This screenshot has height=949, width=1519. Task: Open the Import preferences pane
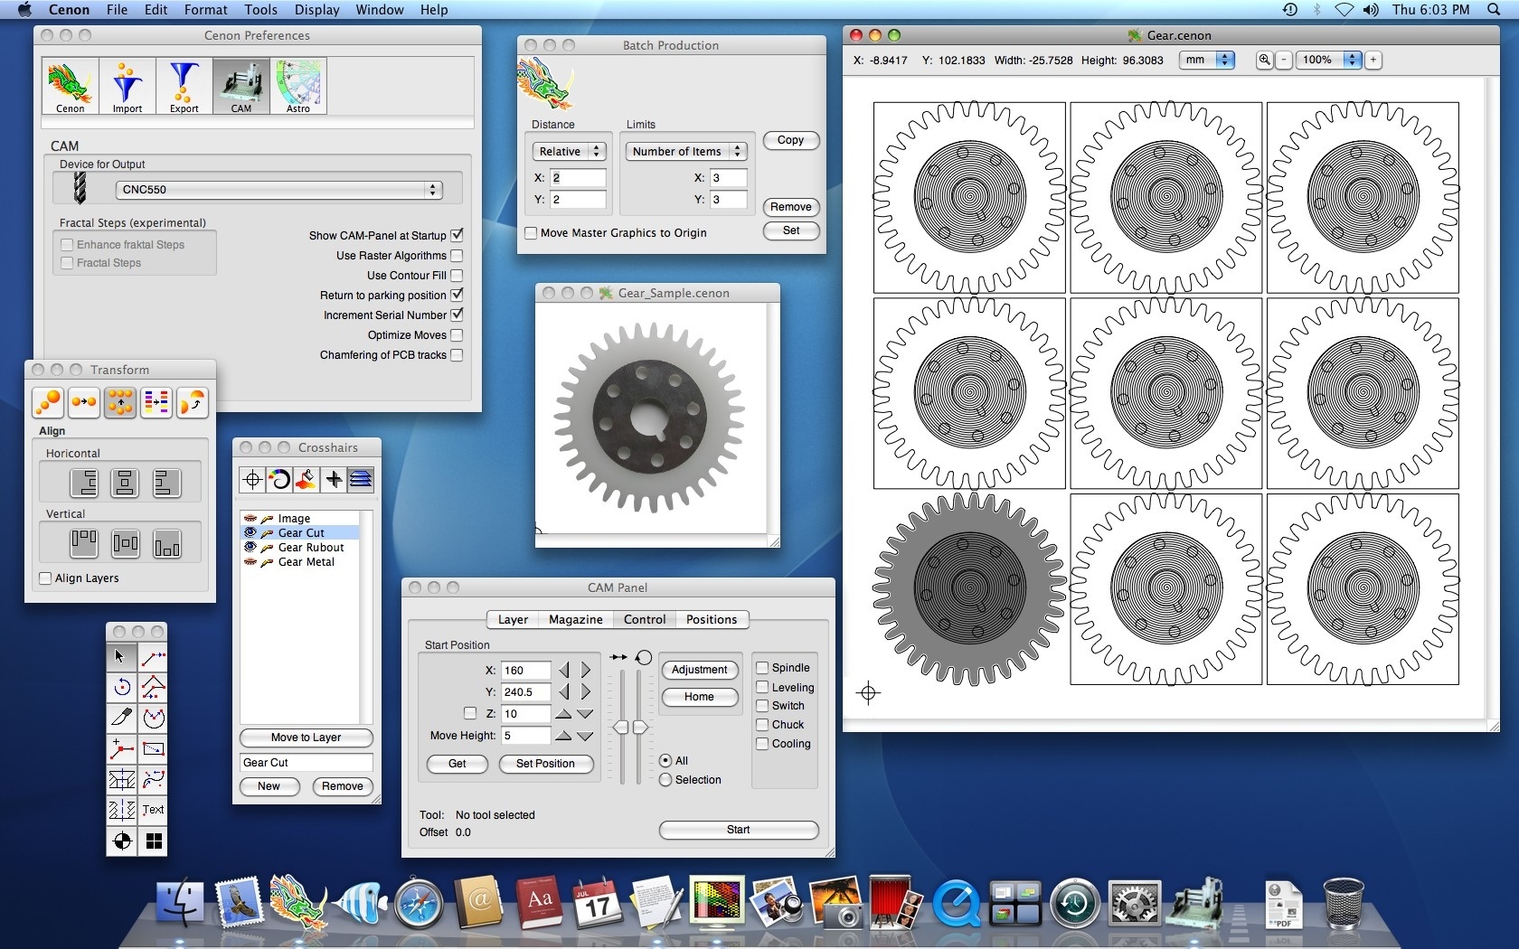[x=127, y=87]
